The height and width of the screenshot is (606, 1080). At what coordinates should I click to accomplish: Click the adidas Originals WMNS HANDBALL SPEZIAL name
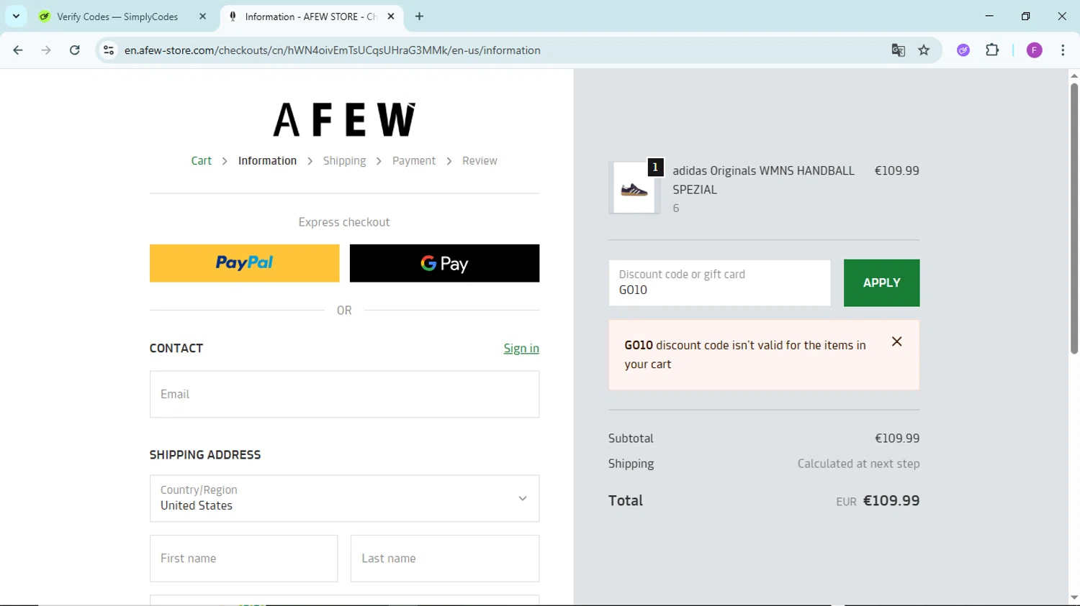tap(763, 180)
